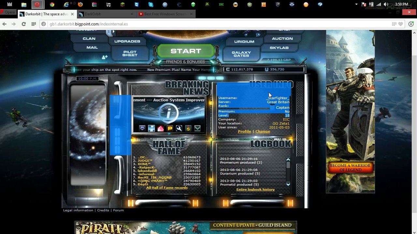Open Internet Explorer from the taskbar
Viewport: 417px width, 234px height.
pyautogui.click(x=66, y=5)
